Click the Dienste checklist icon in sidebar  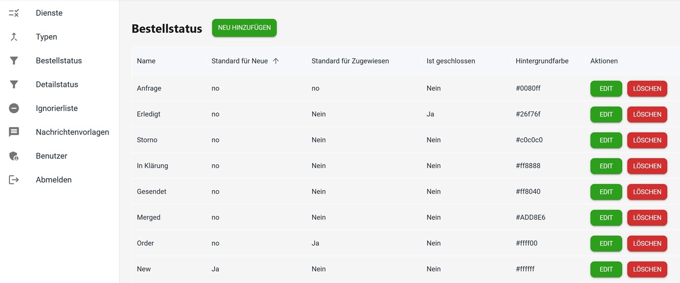14,13
